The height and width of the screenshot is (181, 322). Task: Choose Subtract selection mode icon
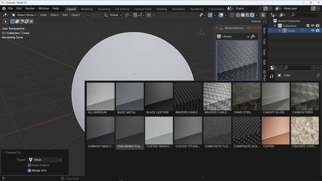[x=22, y=21]
